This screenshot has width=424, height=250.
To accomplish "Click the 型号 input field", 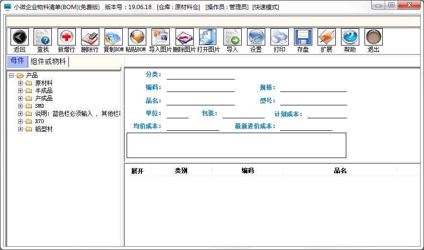I will click(x=313, y=101).
